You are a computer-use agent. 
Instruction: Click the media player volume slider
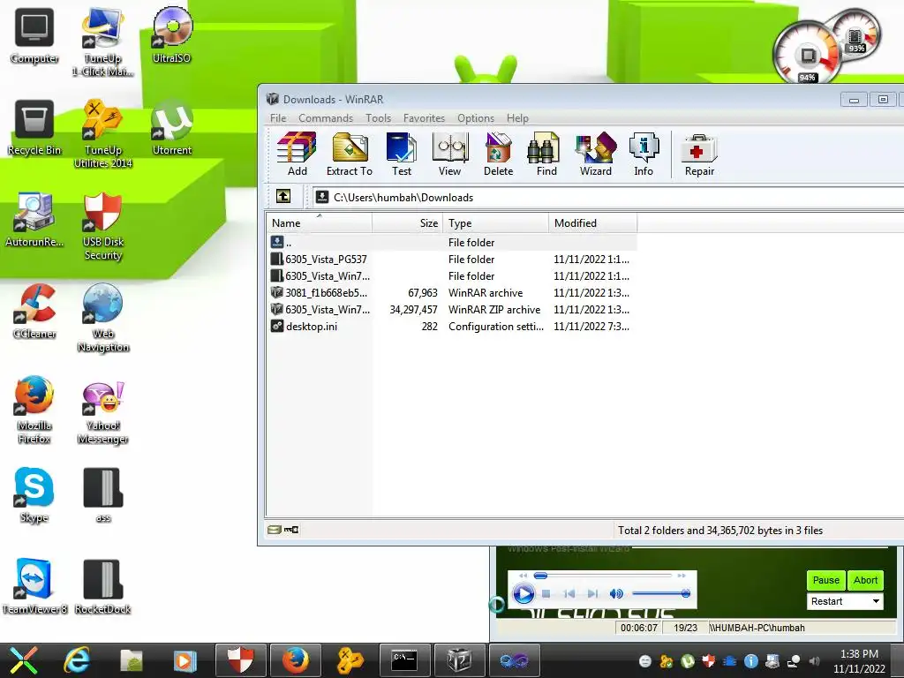click(x=660, y=593)
